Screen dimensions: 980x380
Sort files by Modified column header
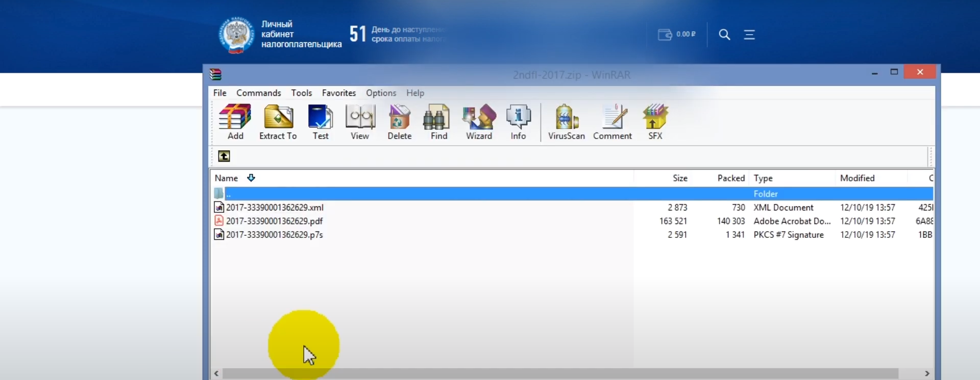coord(857,178)
